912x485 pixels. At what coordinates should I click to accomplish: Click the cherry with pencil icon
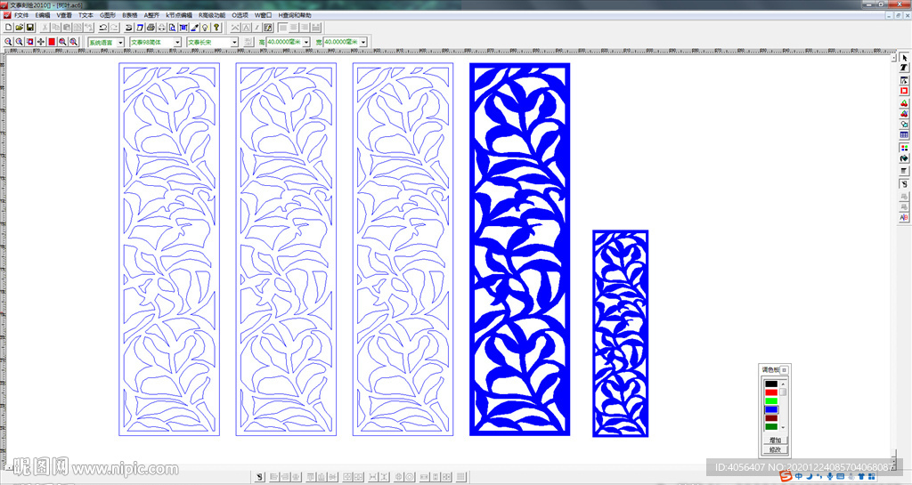point(904,113)
